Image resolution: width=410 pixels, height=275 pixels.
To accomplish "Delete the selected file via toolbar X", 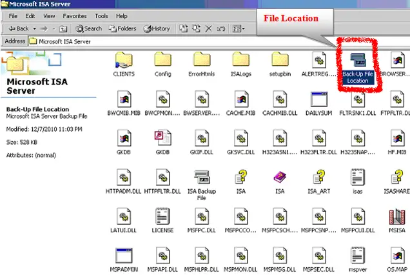I will point(208,28).
